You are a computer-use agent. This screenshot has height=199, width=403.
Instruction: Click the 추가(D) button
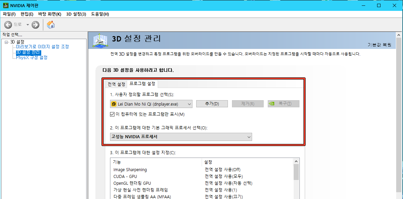[212, 104]
